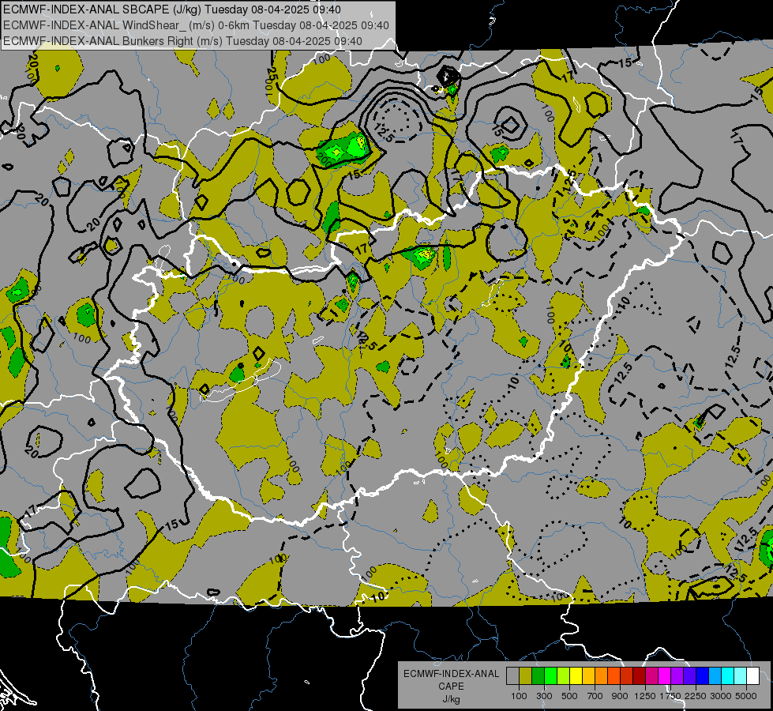Click the 700 value under the legend

pyautogui.click(x=595, y=696)
